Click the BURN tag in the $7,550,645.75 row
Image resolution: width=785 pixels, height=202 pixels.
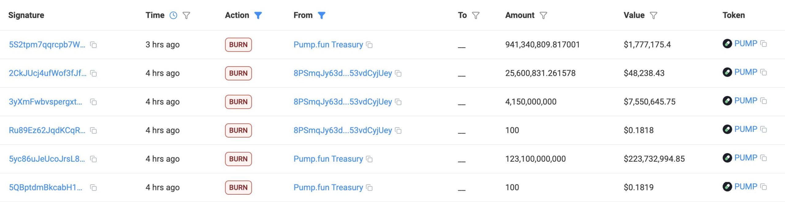point(238,102)
